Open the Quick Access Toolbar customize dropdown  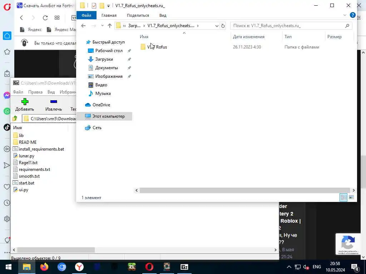coord(108,6)
